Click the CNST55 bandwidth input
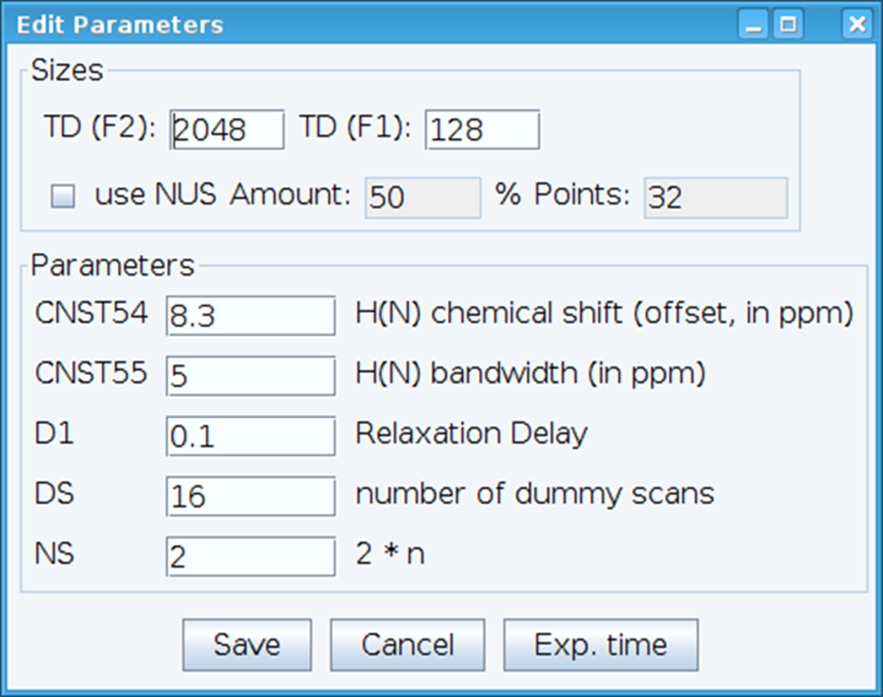This screenshot has height=697, width=883. (251, 376)
